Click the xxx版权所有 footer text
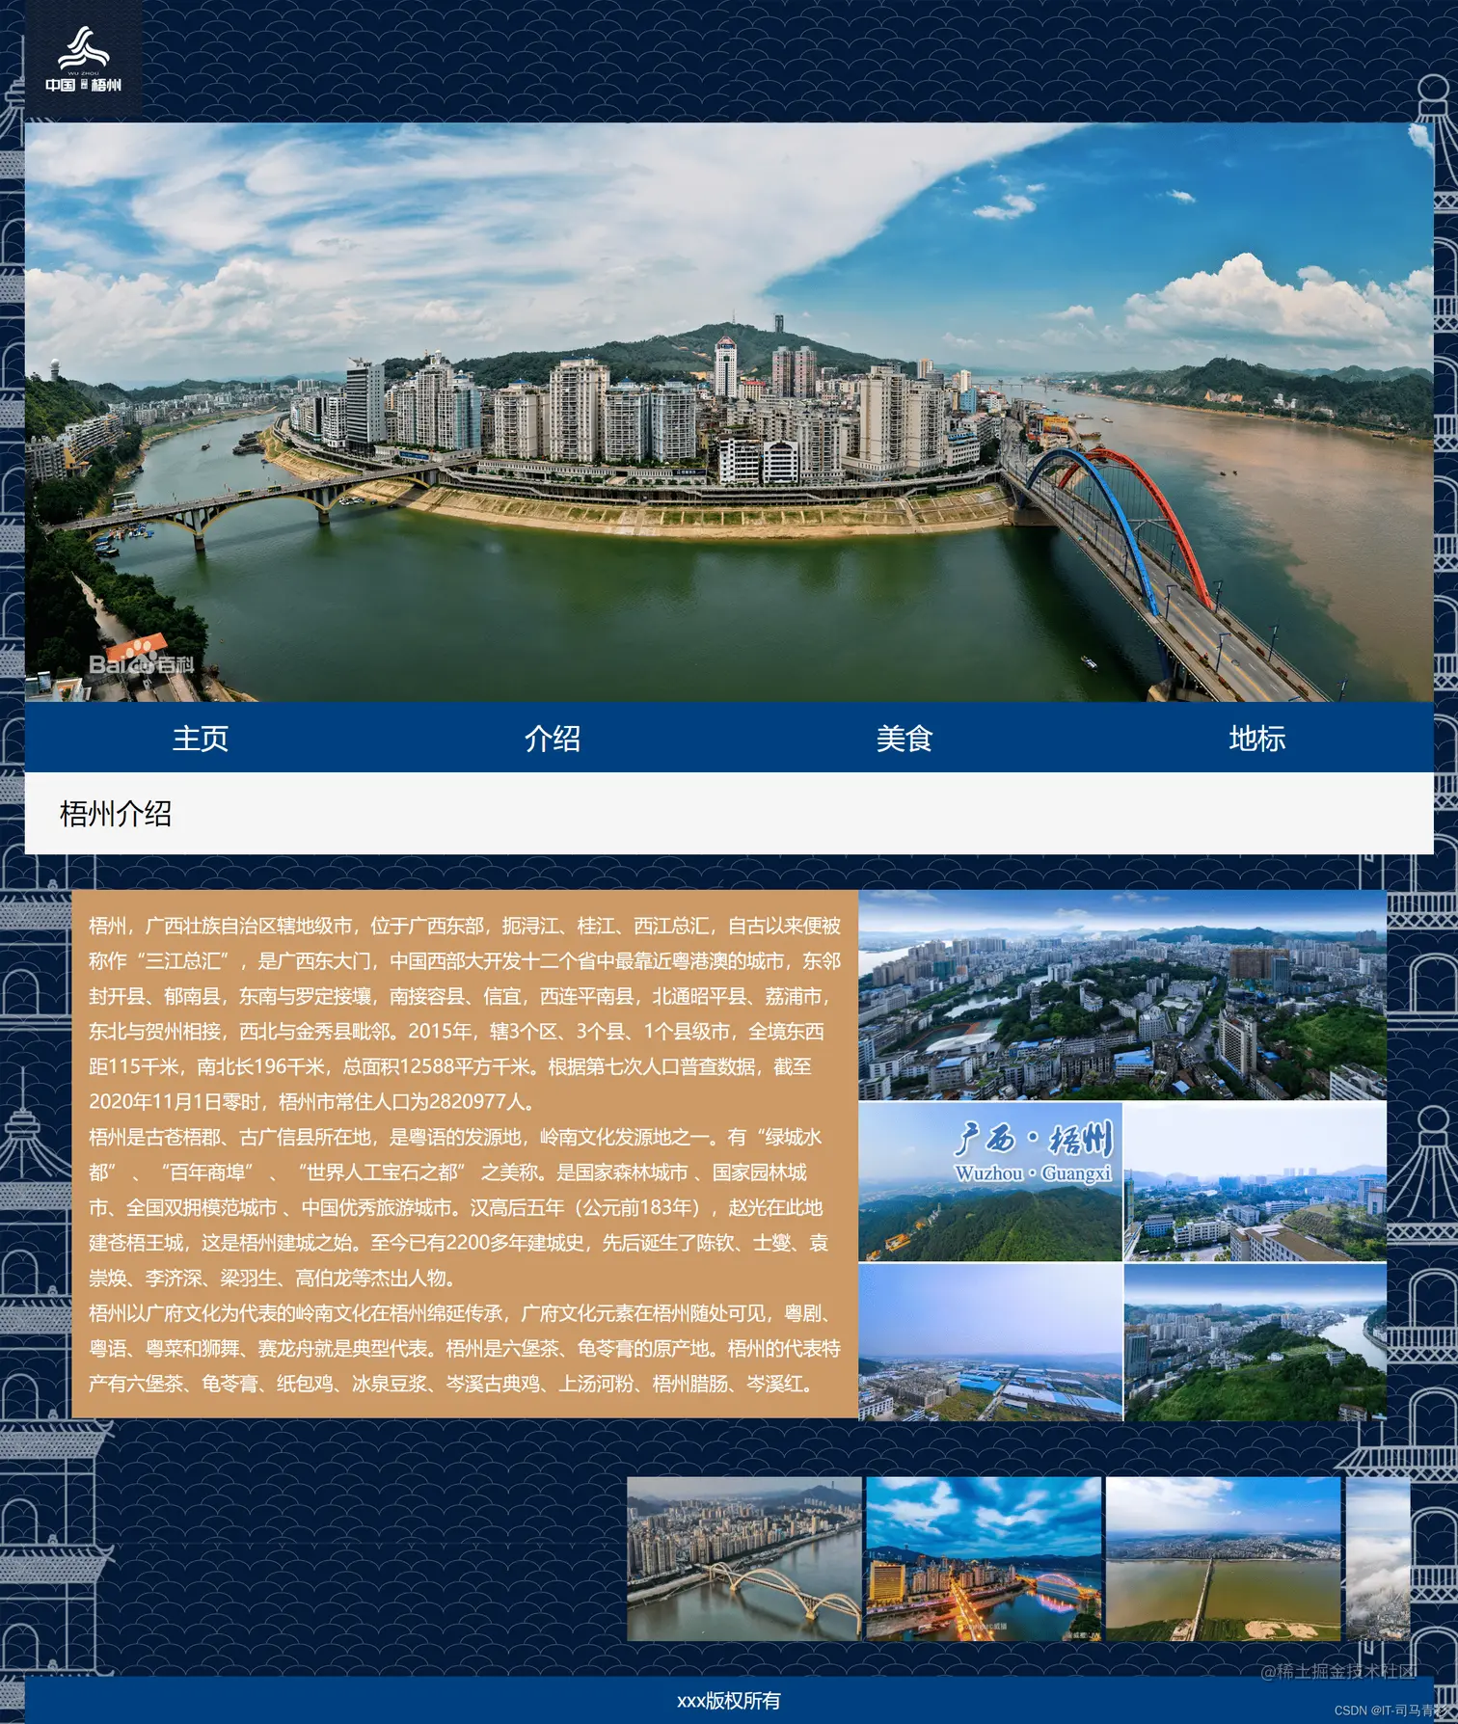Screen dimensions: 1458x1724 (729, 1701)
